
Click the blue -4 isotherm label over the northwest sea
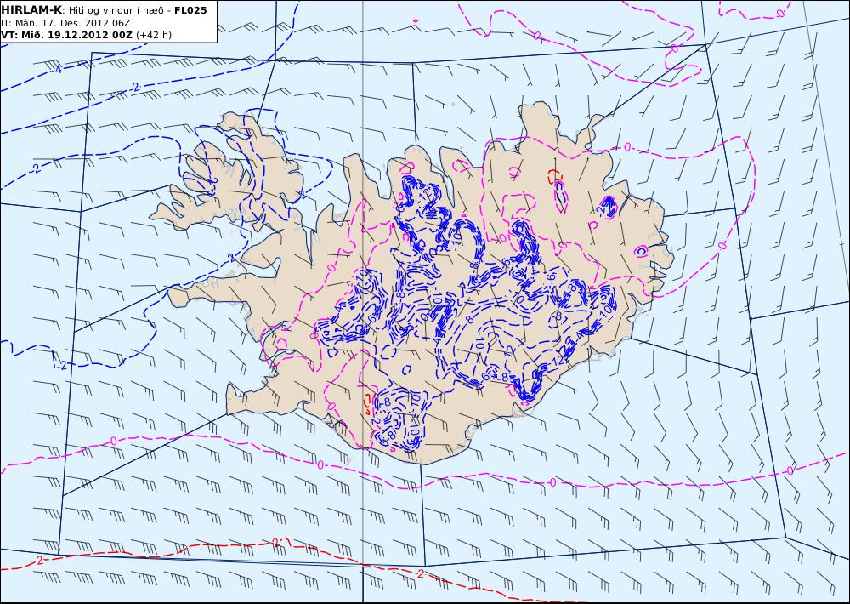tap(57, 70)
